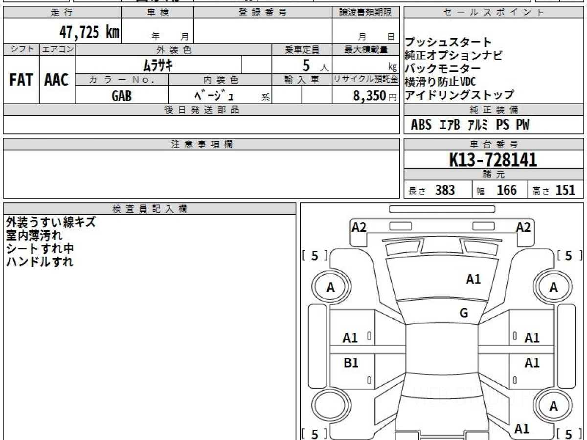Select the note 外装うすい線キズ
The image size is (587, 440).
[x=51, y=222]
